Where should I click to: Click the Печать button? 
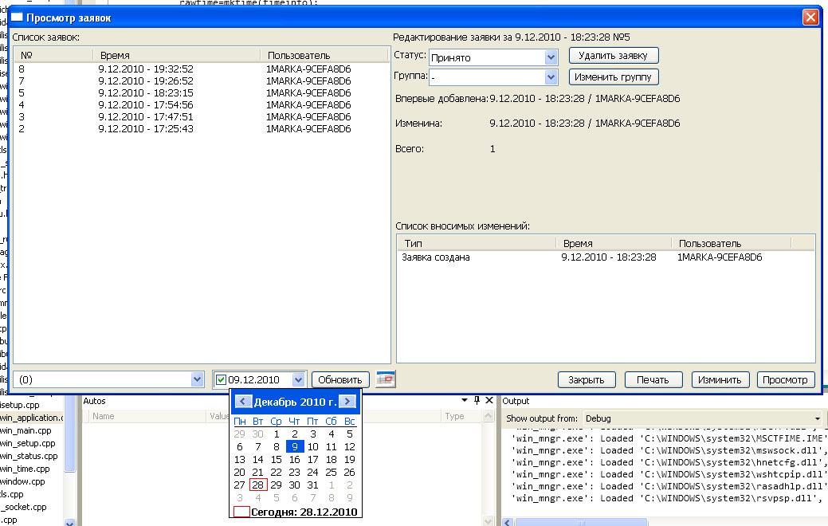653,379
